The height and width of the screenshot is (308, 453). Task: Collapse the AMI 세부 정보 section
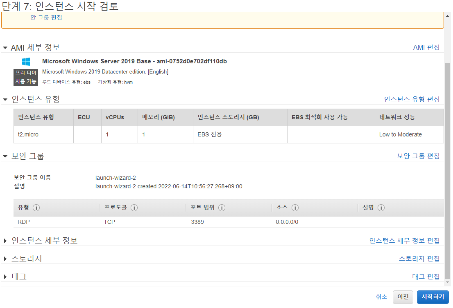pos(5,48)
